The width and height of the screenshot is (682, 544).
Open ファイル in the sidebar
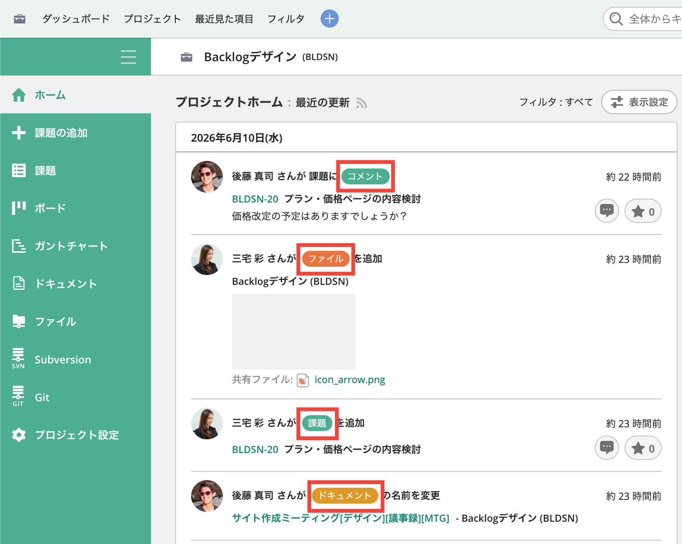(x=76, y=321)
